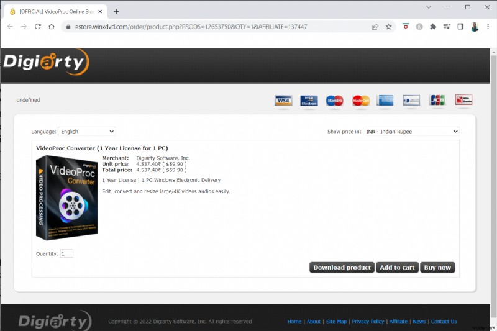Click the browser forward arrow
Image resolution: width=497 pixels, height=331 pixels.
[24, 27]
